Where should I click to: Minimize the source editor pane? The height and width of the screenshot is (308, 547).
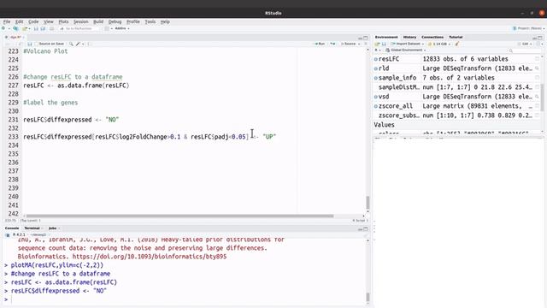coord(360,38)
